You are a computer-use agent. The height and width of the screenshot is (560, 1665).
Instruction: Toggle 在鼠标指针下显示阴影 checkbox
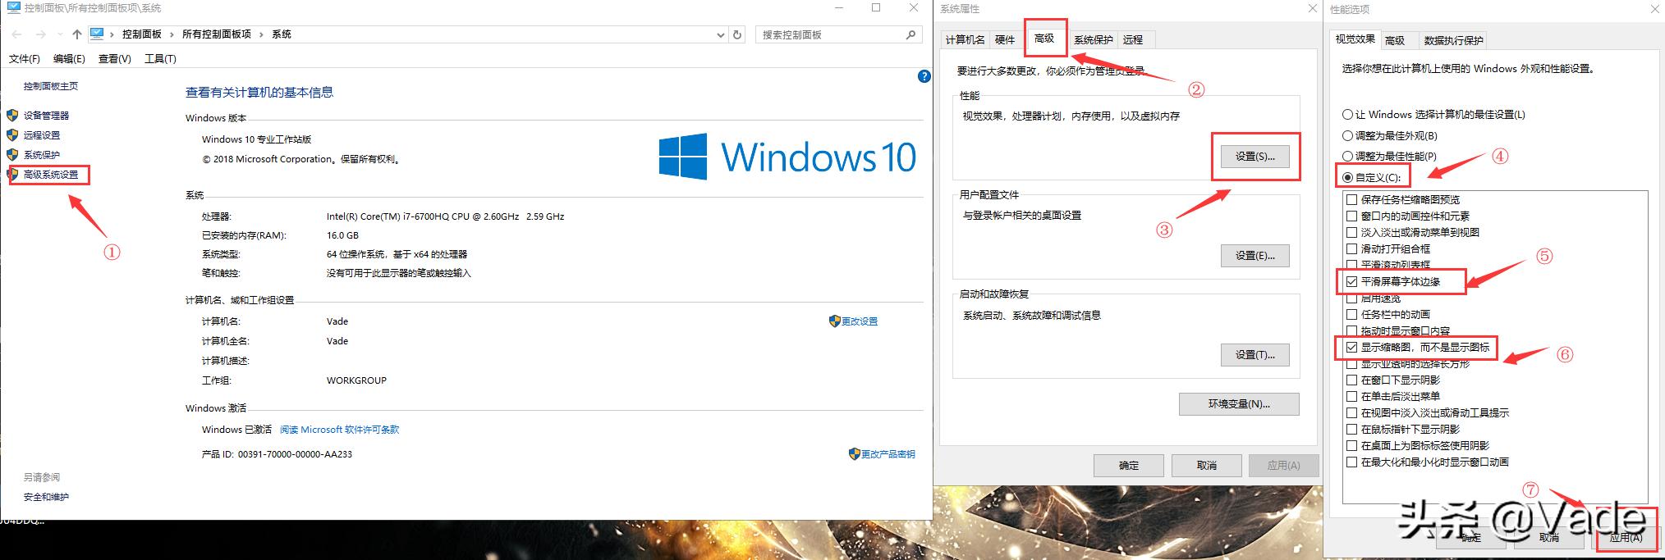[x=1351, y=429]
